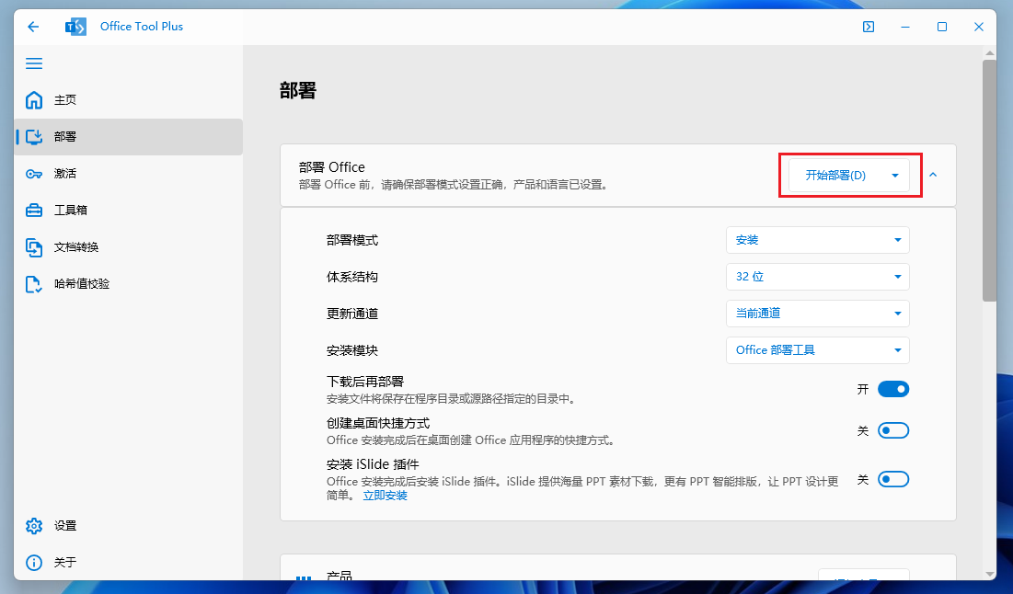Minimize the Office Tool Plus window
The image size is (1013, 594).
tap(905, 27)
